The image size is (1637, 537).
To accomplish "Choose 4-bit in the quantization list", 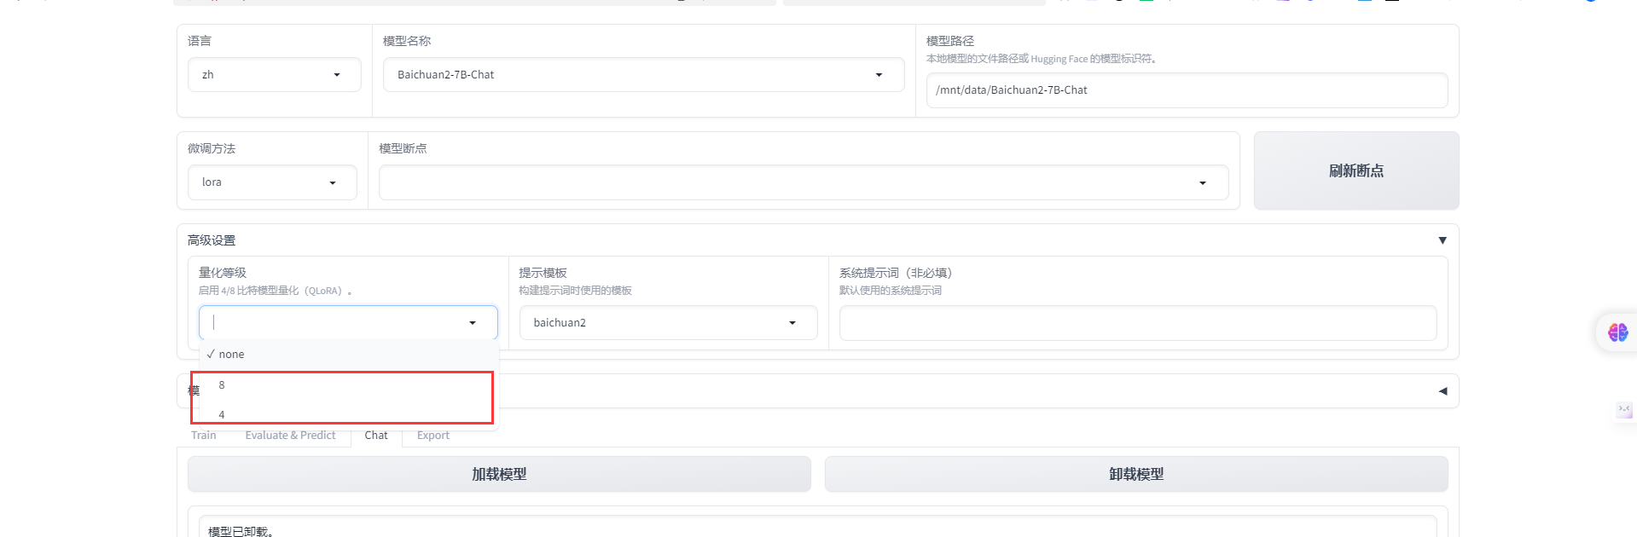I will coord(222,414).
